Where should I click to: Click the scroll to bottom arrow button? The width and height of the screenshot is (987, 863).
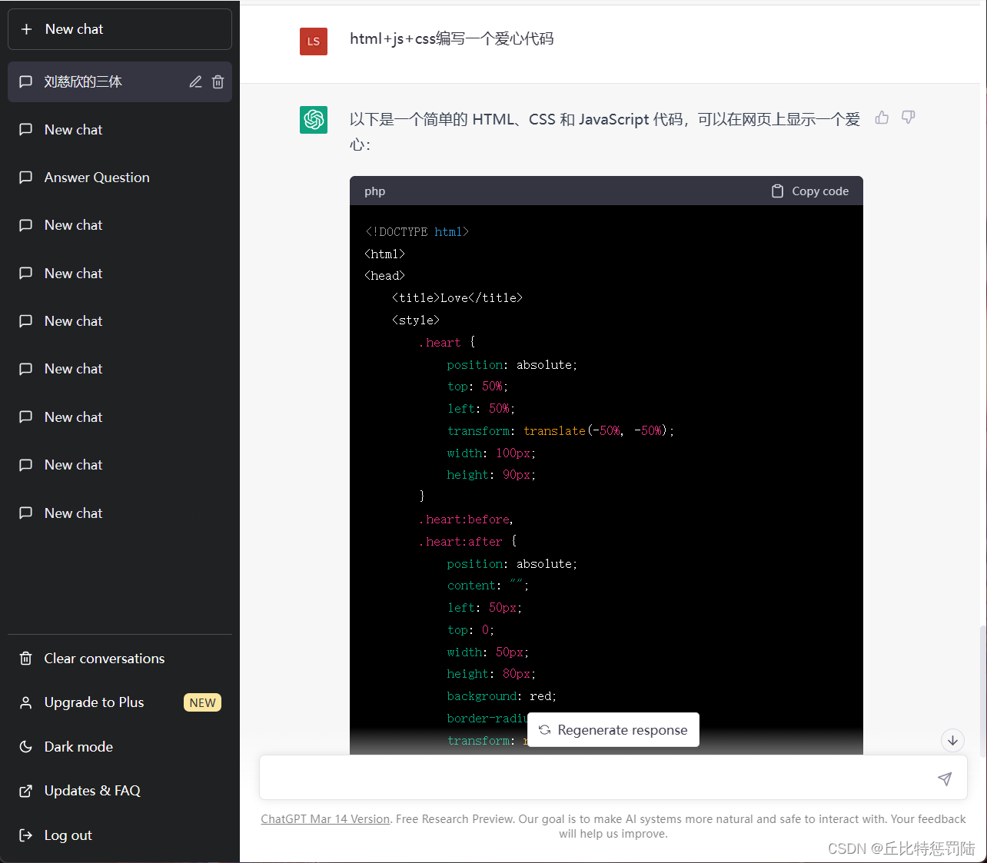pos(952,741)
